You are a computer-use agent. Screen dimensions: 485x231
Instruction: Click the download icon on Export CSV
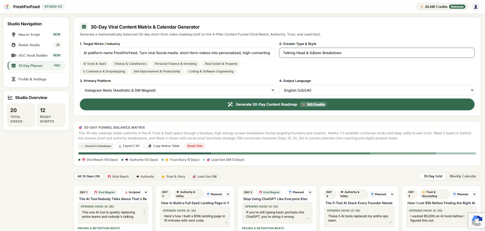click(x=120, y=146)
